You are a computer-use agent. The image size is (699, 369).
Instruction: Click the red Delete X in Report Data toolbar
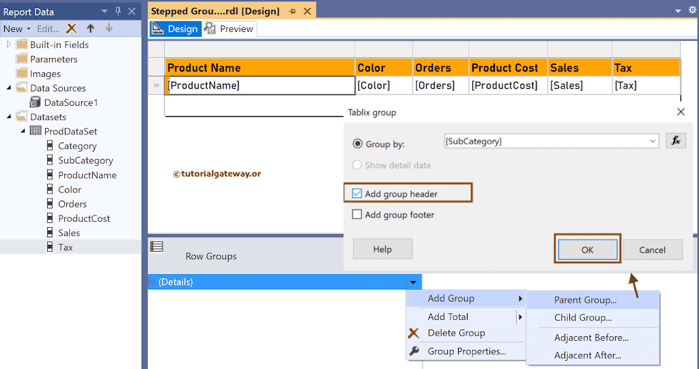click(x=71, y=29)
